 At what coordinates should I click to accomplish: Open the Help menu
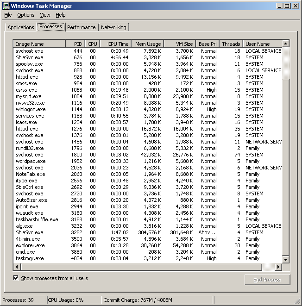[61, 15]
